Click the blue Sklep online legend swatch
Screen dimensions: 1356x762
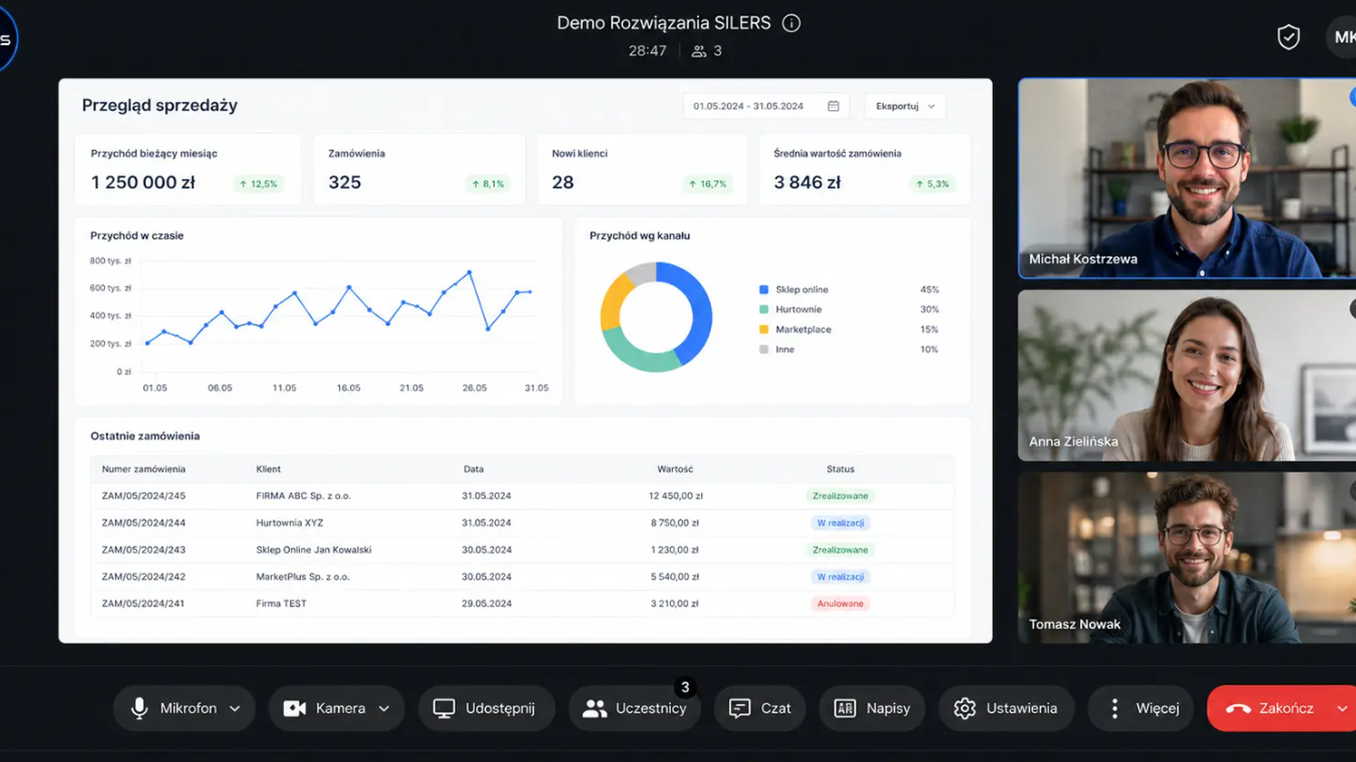point(764,290)
